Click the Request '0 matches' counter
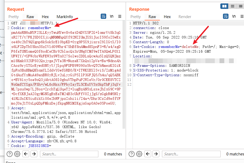The width and height of the screenshot is (244, 163). click(113, 154)
